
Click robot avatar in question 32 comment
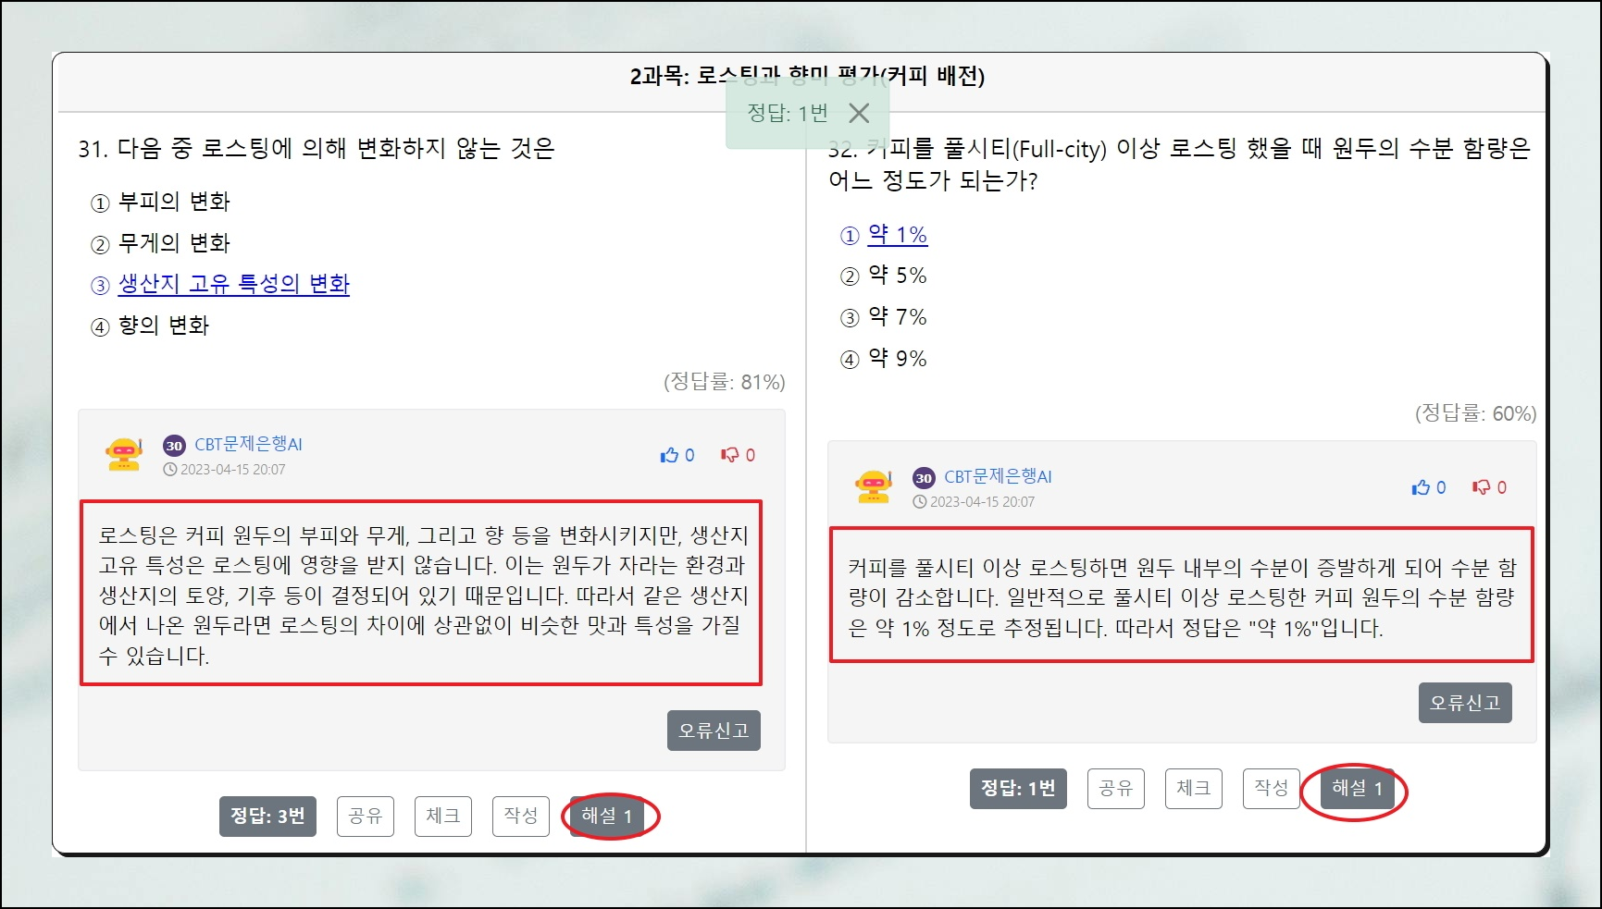[x=874, y=486]
